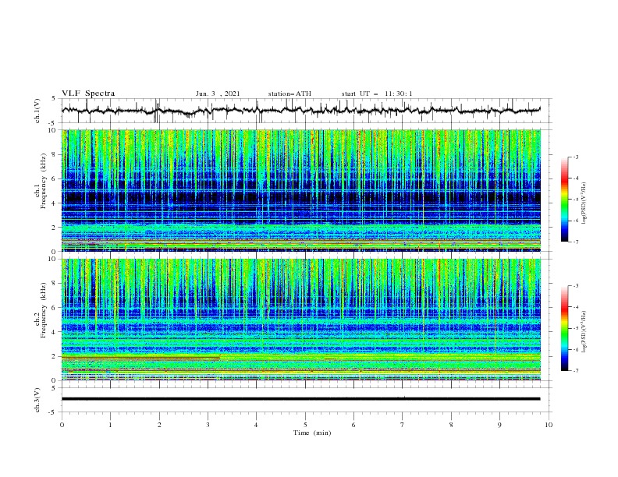Image resolution: width=618 pixels, height=477 pixels.
Task: Click the "-7" tick on ch.1 colorbar
Action: [576, 242]
